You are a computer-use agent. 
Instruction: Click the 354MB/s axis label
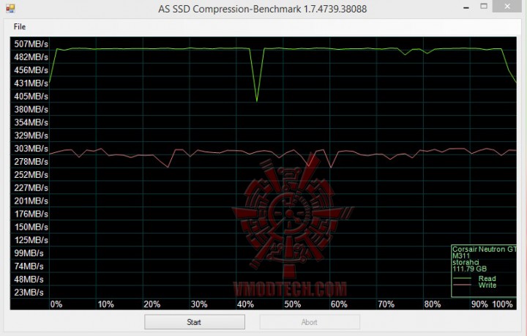click(31, 123)
